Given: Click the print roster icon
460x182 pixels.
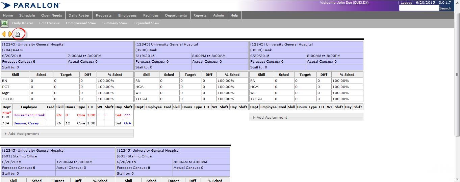Looking at the screenshot, I should tap(18, 34).
